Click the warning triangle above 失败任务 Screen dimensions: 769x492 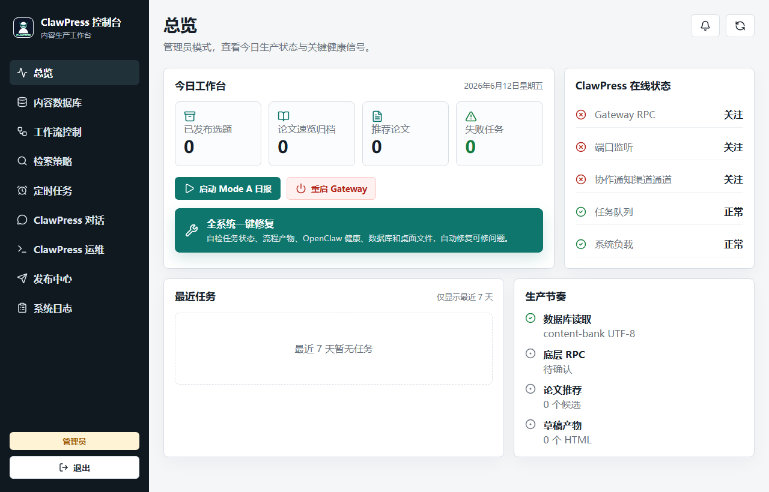(471, 116)
